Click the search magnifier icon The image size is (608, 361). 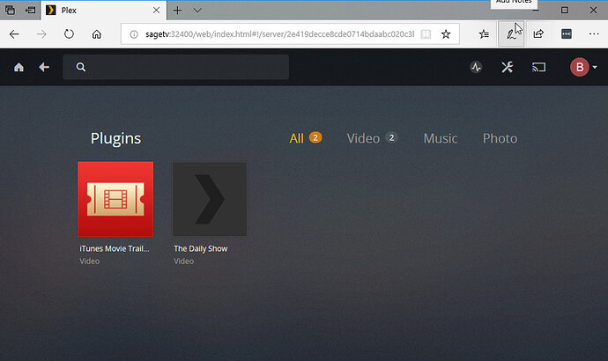(81, 67)
